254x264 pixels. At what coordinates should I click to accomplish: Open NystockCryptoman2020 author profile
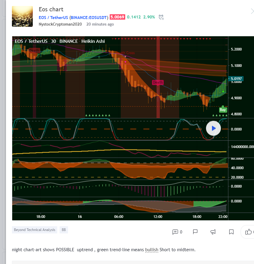61,24
